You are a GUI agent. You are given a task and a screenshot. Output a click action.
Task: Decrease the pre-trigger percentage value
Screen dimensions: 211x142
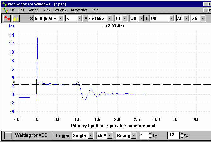coord(182,137)
